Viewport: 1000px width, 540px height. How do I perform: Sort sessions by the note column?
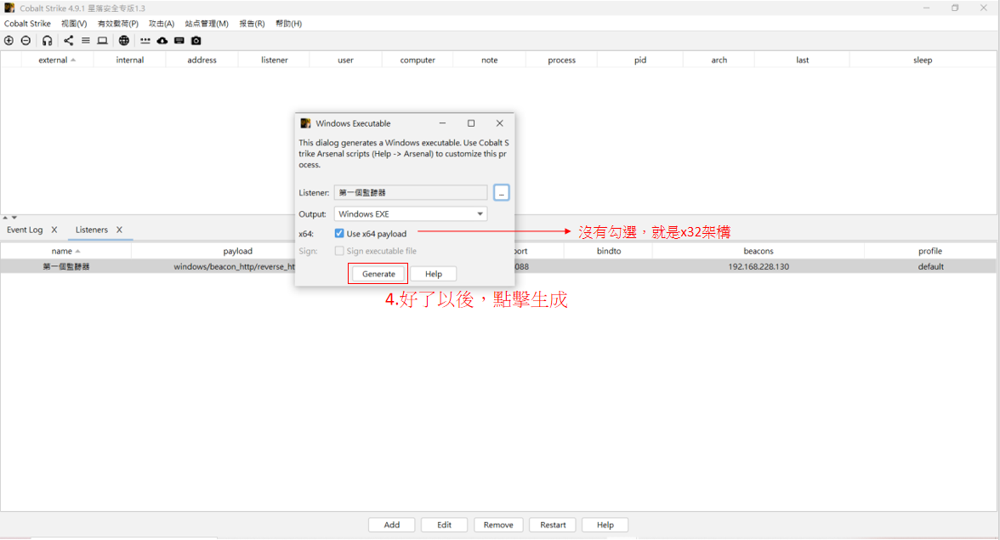490,60
